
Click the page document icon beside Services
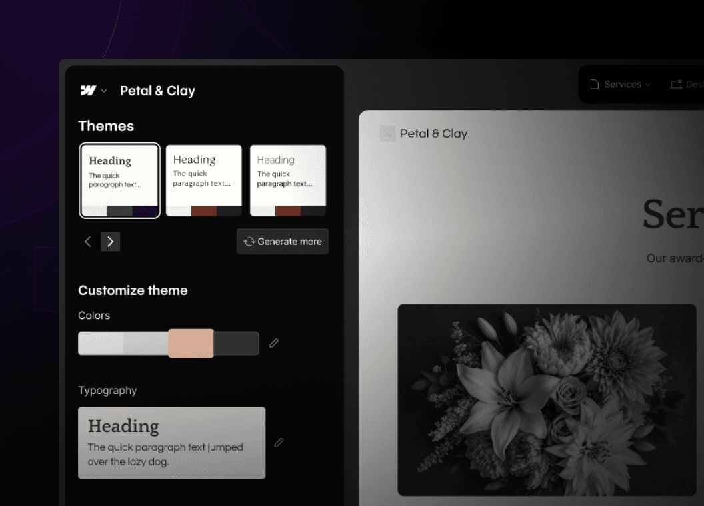(595, 85)
